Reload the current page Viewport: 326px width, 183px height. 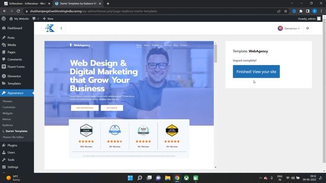(18, 11)
